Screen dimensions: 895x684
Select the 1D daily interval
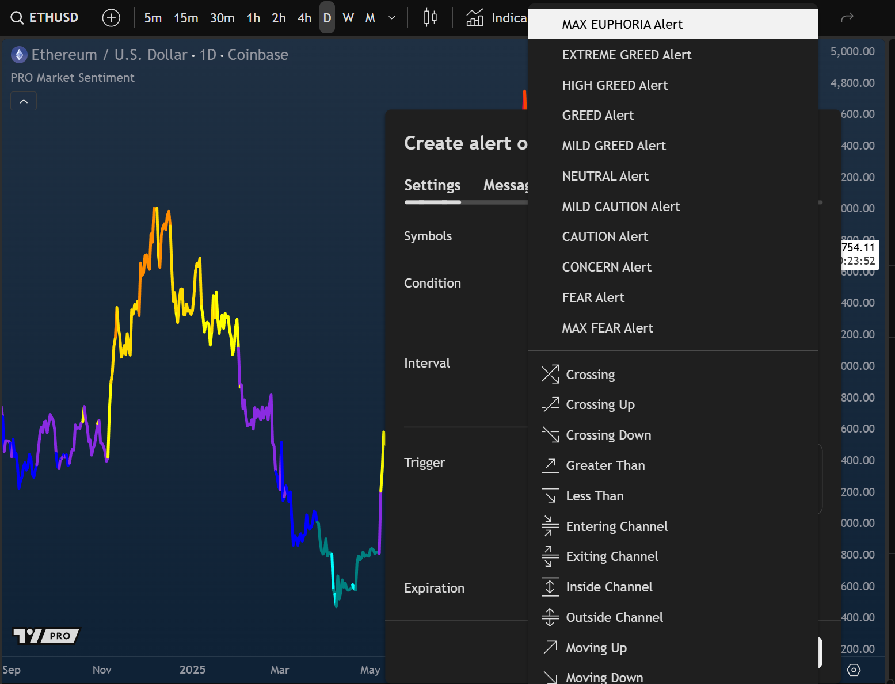coord(327,18)
